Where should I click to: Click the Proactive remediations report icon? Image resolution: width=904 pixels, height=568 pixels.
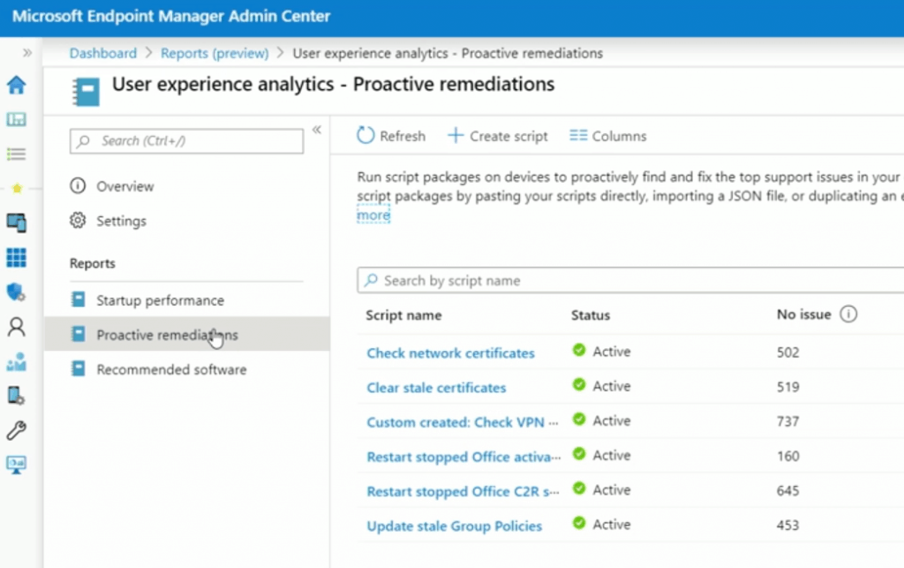pyautogui.click(x=78, y=334)
